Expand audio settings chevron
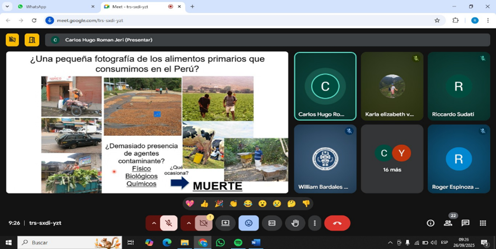 pos(154,223)
